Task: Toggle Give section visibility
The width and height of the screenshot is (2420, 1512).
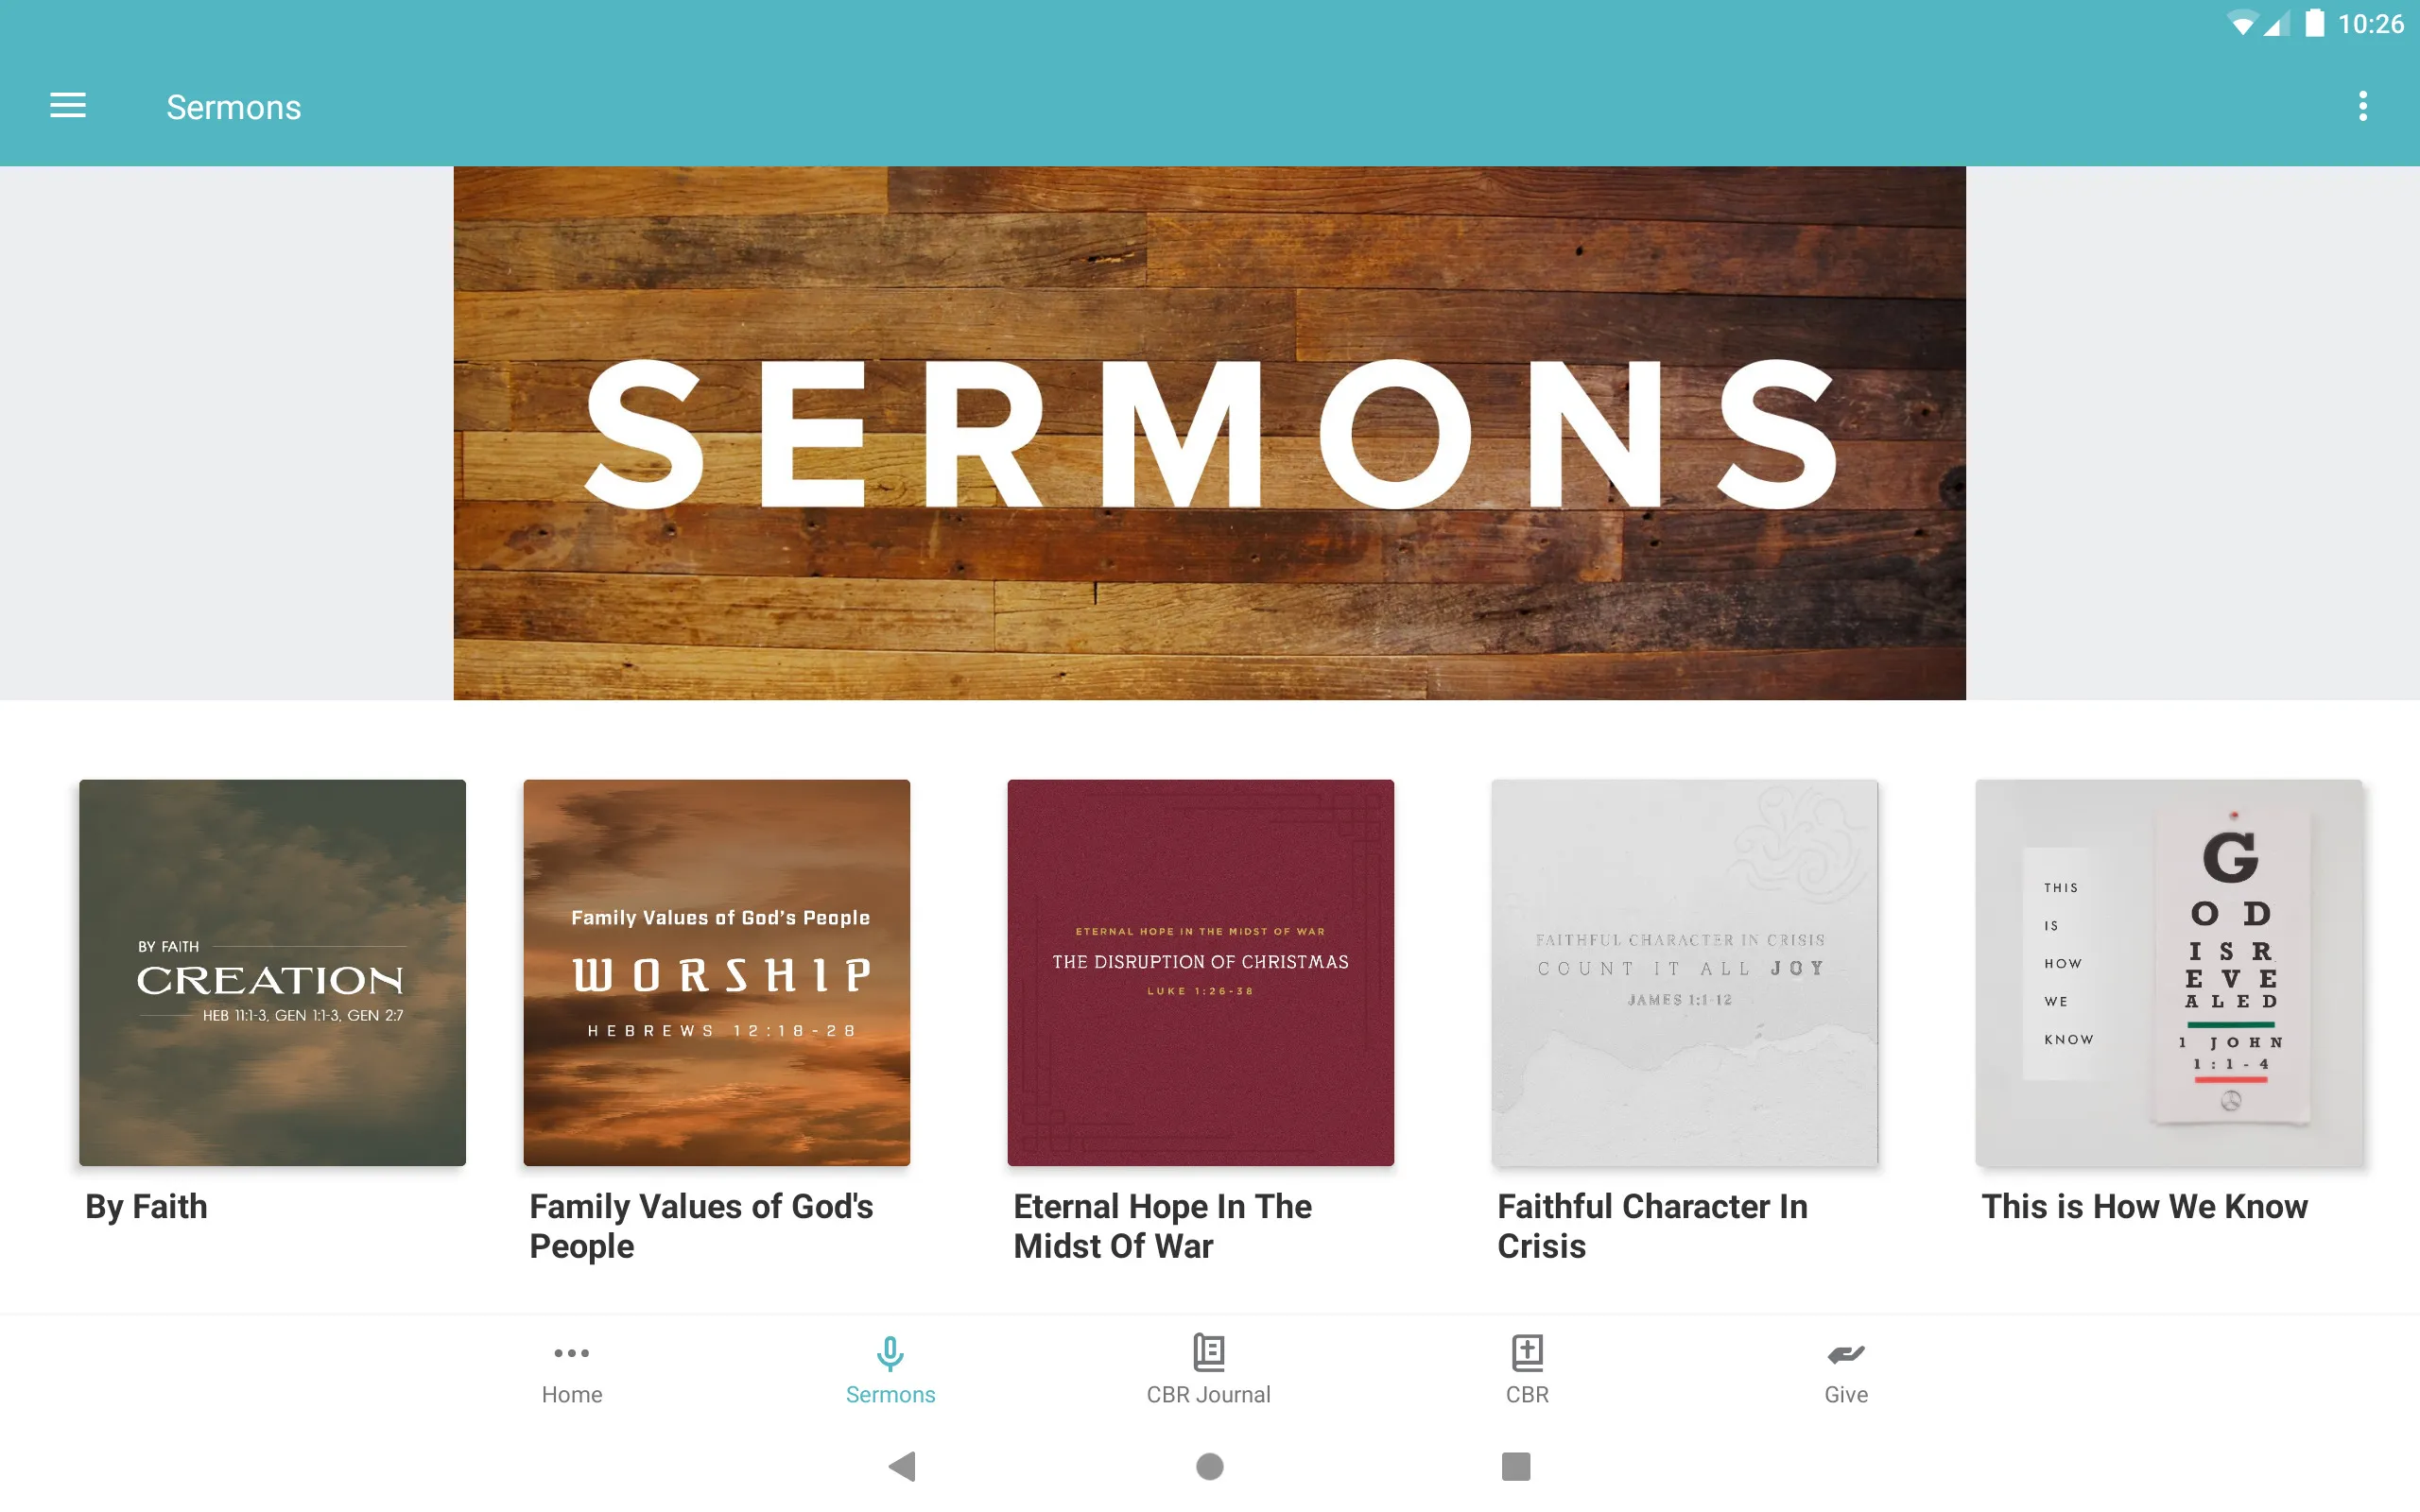Action: [x=1843, y=1369]
